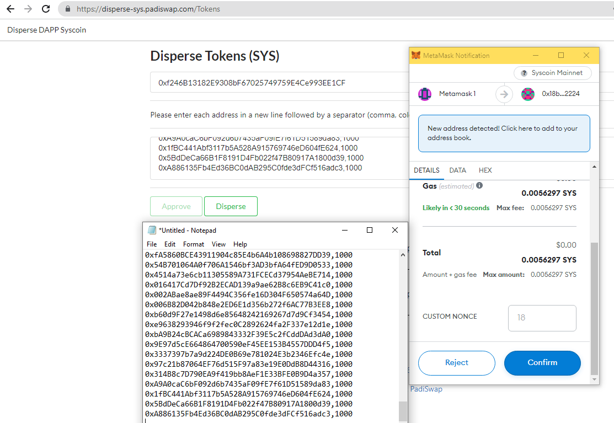Click the gas estimate info icon
Screen dimensions: 614x423
[479, 185]
